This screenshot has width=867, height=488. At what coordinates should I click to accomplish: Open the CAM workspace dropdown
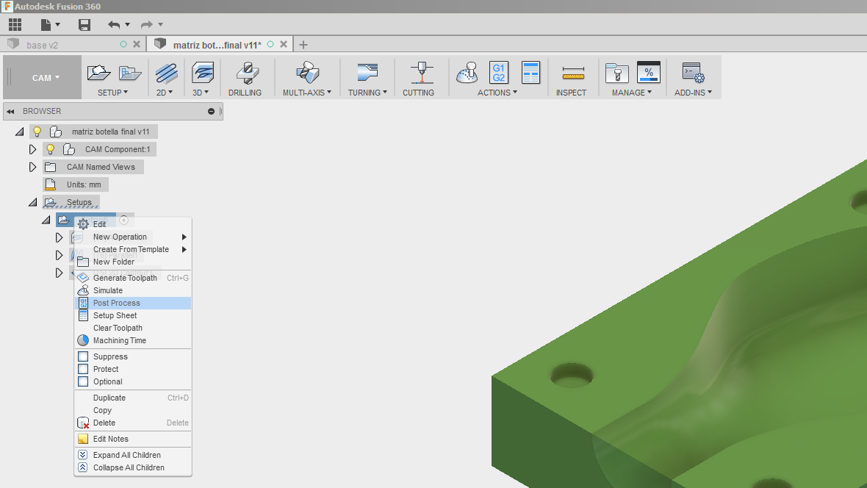point(46,77)
